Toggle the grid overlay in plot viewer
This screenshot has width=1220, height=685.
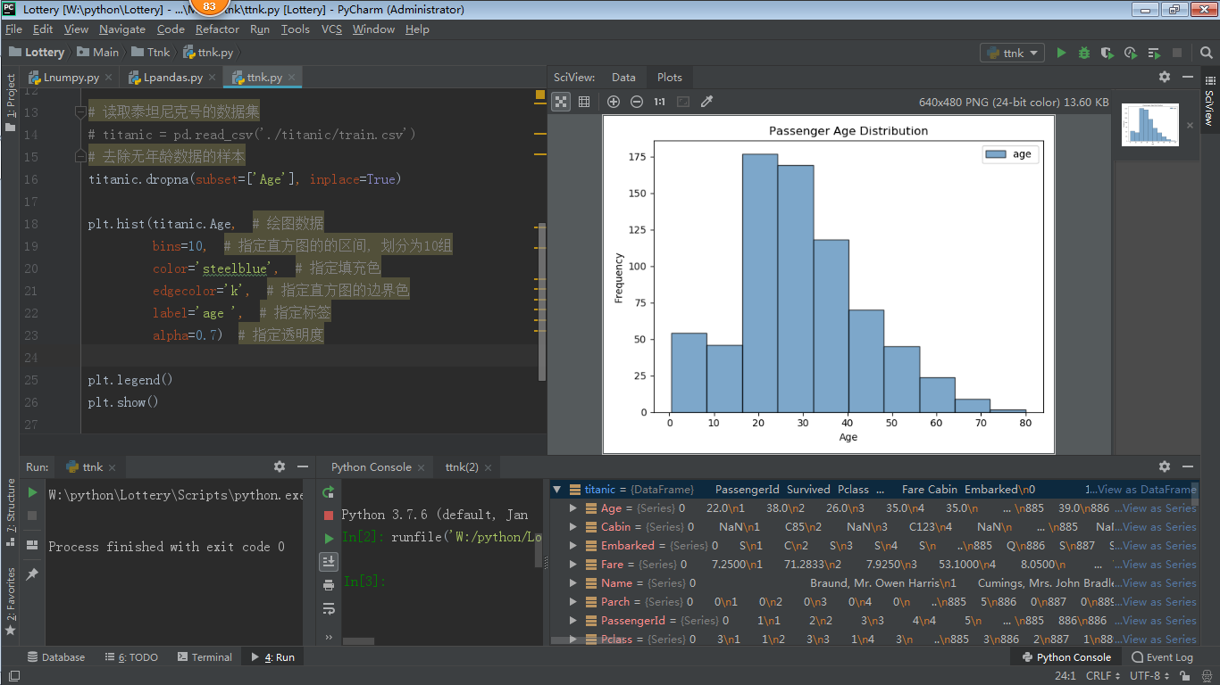coord(584,102)
